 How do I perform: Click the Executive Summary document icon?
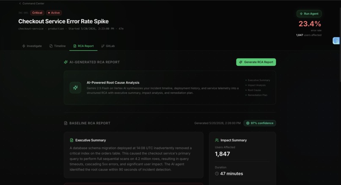[x=71, y=140]
